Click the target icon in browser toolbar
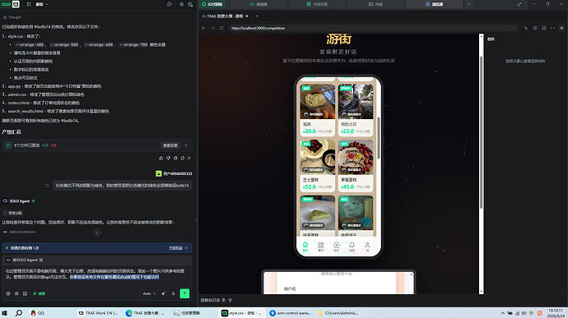This screenshot has height=318, width=568. click(x=535, y=28)
